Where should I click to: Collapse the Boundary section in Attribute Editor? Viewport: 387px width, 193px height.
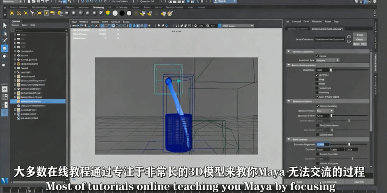[x=288, y=101]
